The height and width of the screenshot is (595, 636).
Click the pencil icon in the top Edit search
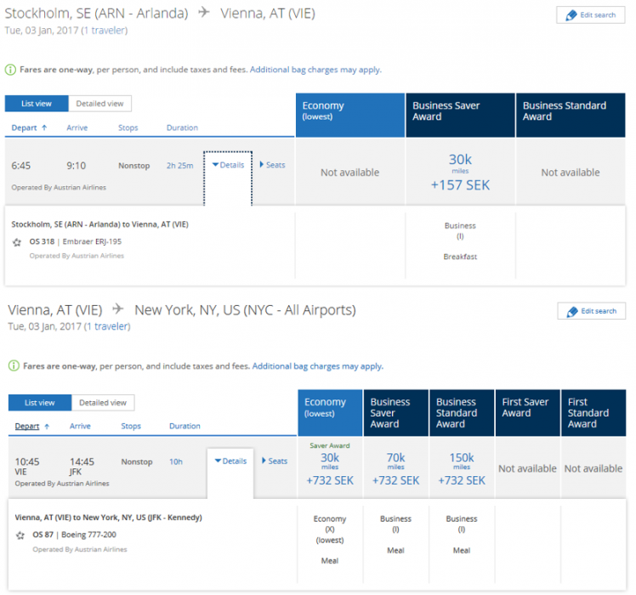pyautogui.click(x=571, y=15)
